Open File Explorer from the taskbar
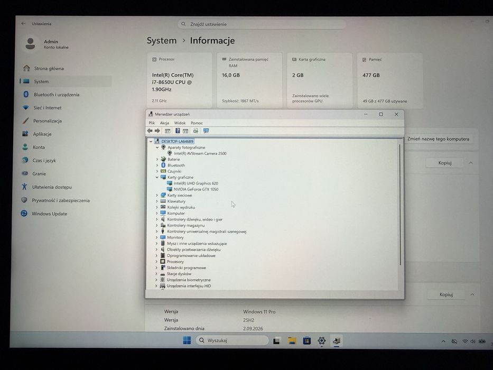This screenshot has height=370, width=493. coord(292,340)
